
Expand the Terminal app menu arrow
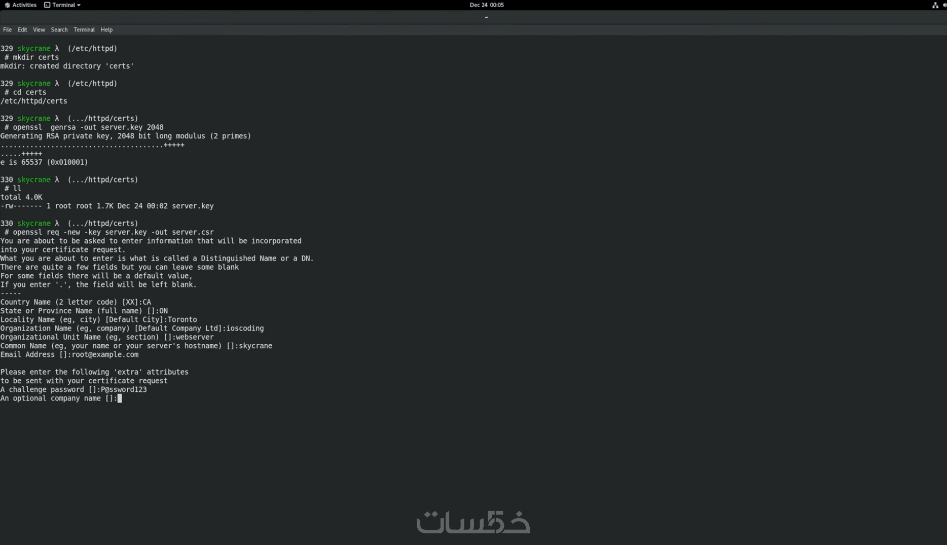click(x=79, y=5)
